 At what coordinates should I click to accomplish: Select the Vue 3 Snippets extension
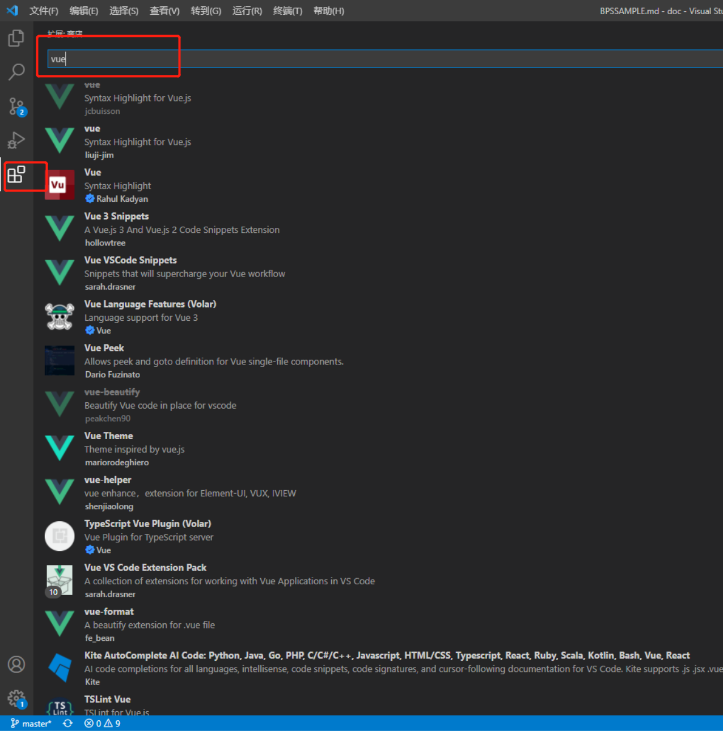(x=116, y=216)
